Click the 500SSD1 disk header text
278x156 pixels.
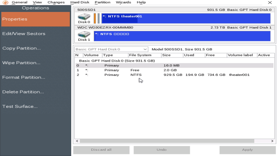point(86,10)
